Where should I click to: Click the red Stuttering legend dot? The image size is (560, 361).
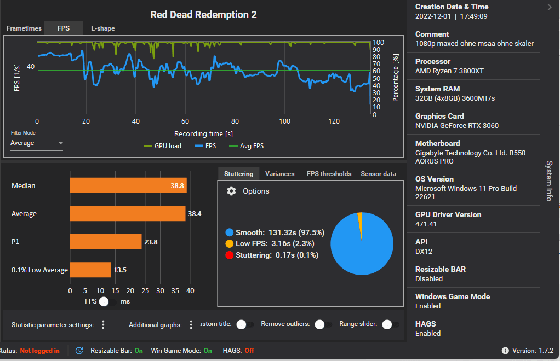tap(229, 255)
